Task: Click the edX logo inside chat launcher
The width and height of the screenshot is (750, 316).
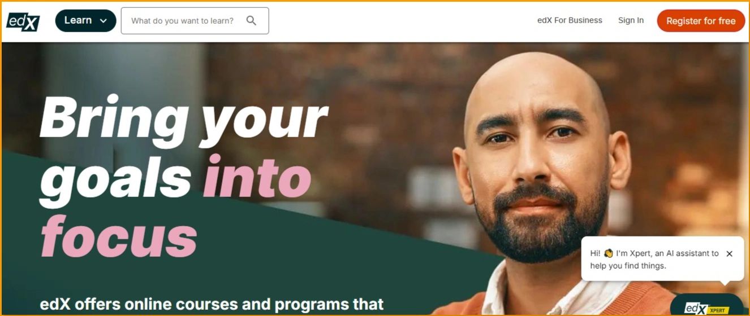Action: (x=694, y=309)
